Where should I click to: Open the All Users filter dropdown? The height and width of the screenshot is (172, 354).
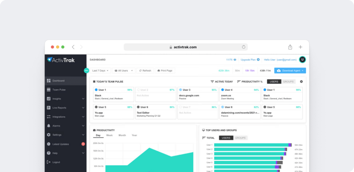point(124,70)
